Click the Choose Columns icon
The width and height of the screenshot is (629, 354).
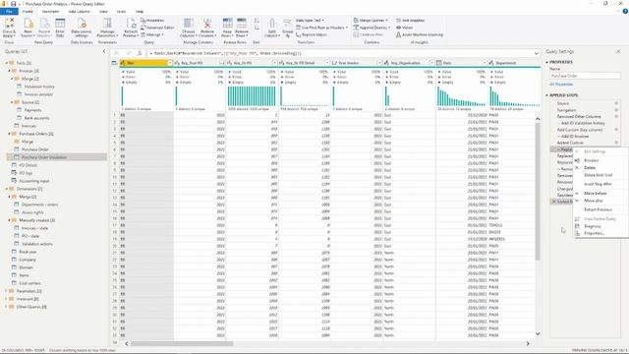click(188, 24)
